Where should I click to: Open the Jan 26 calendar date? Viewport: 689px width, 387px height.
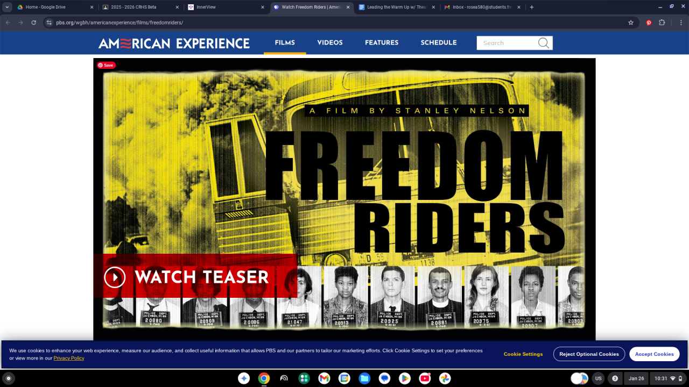point(636,378)
